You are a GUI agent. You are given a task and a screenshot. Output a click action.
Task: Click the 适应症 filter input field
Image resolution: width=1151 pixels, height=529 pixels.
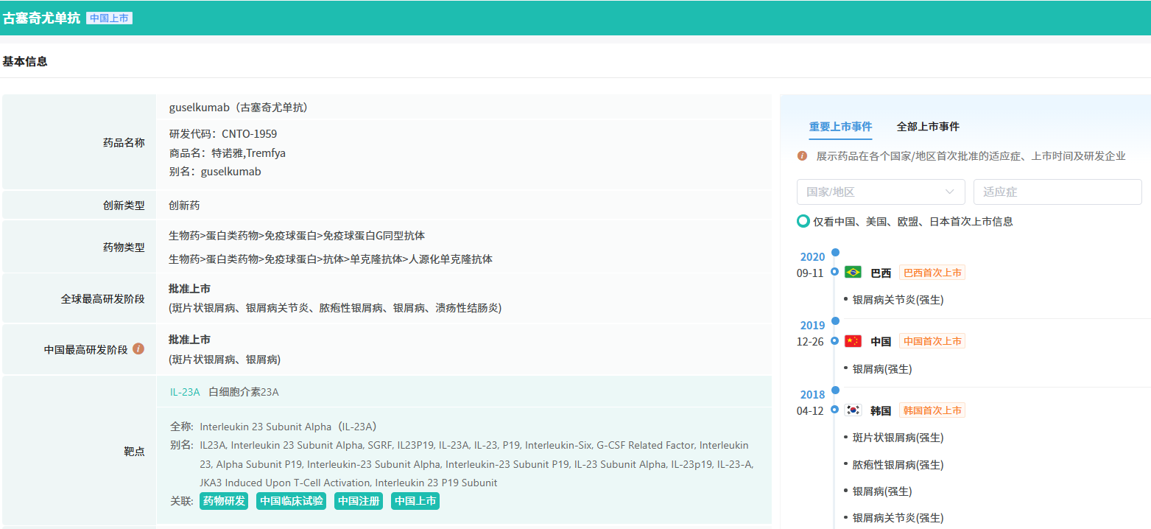(x=1057, y=192)
